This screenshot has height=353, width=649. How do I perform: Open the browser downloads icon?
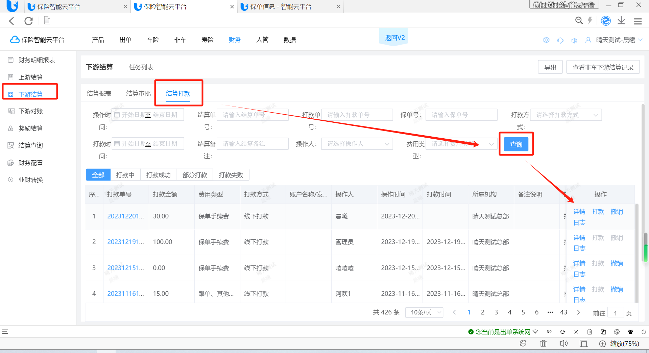pos(621,21)
